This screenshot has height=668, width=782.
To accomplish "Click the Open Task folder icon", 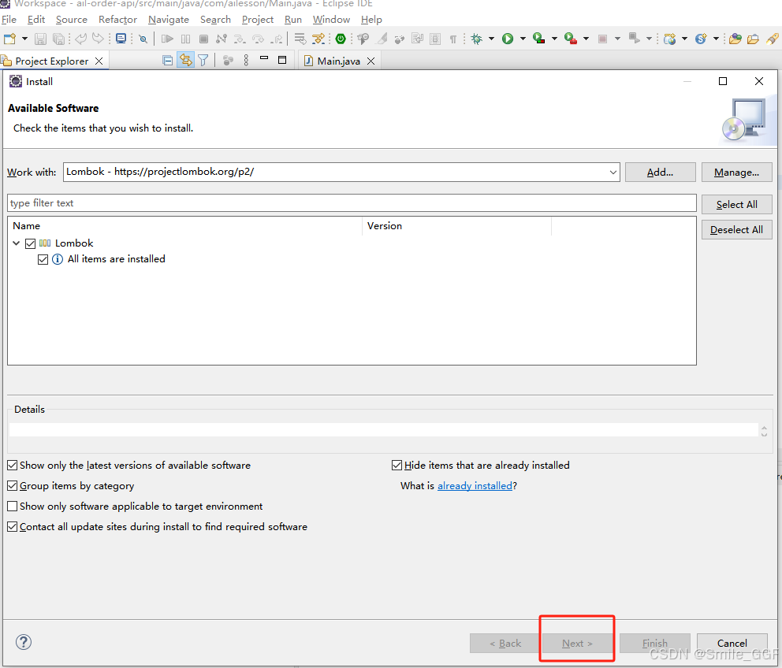I will [753, 39].
